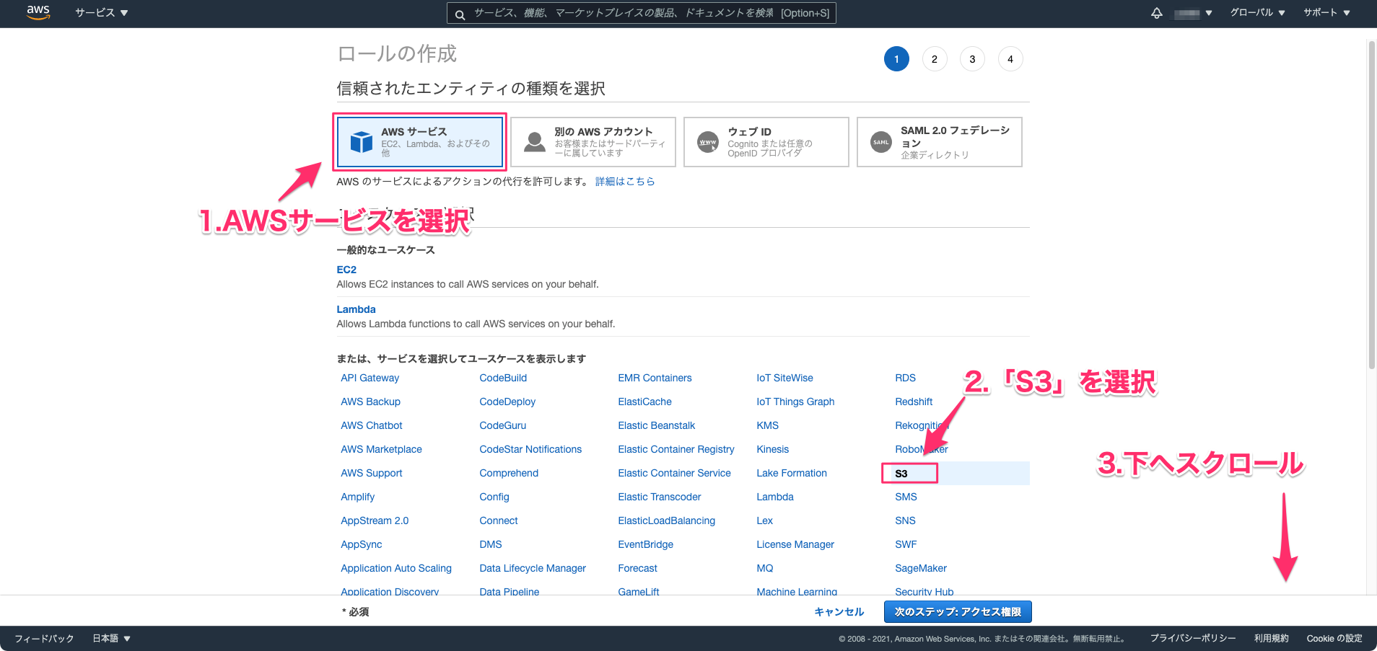Open the notifications bell icon
Viewport: 1377px width, 651px height.
[x=1157, y=13]
